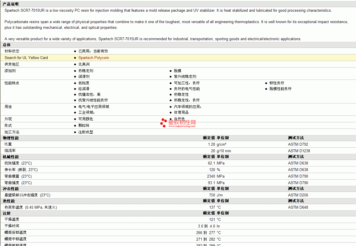Click the 添加剂 row label
The width and height of the screenshot is (356, 246).
[10, 71]
